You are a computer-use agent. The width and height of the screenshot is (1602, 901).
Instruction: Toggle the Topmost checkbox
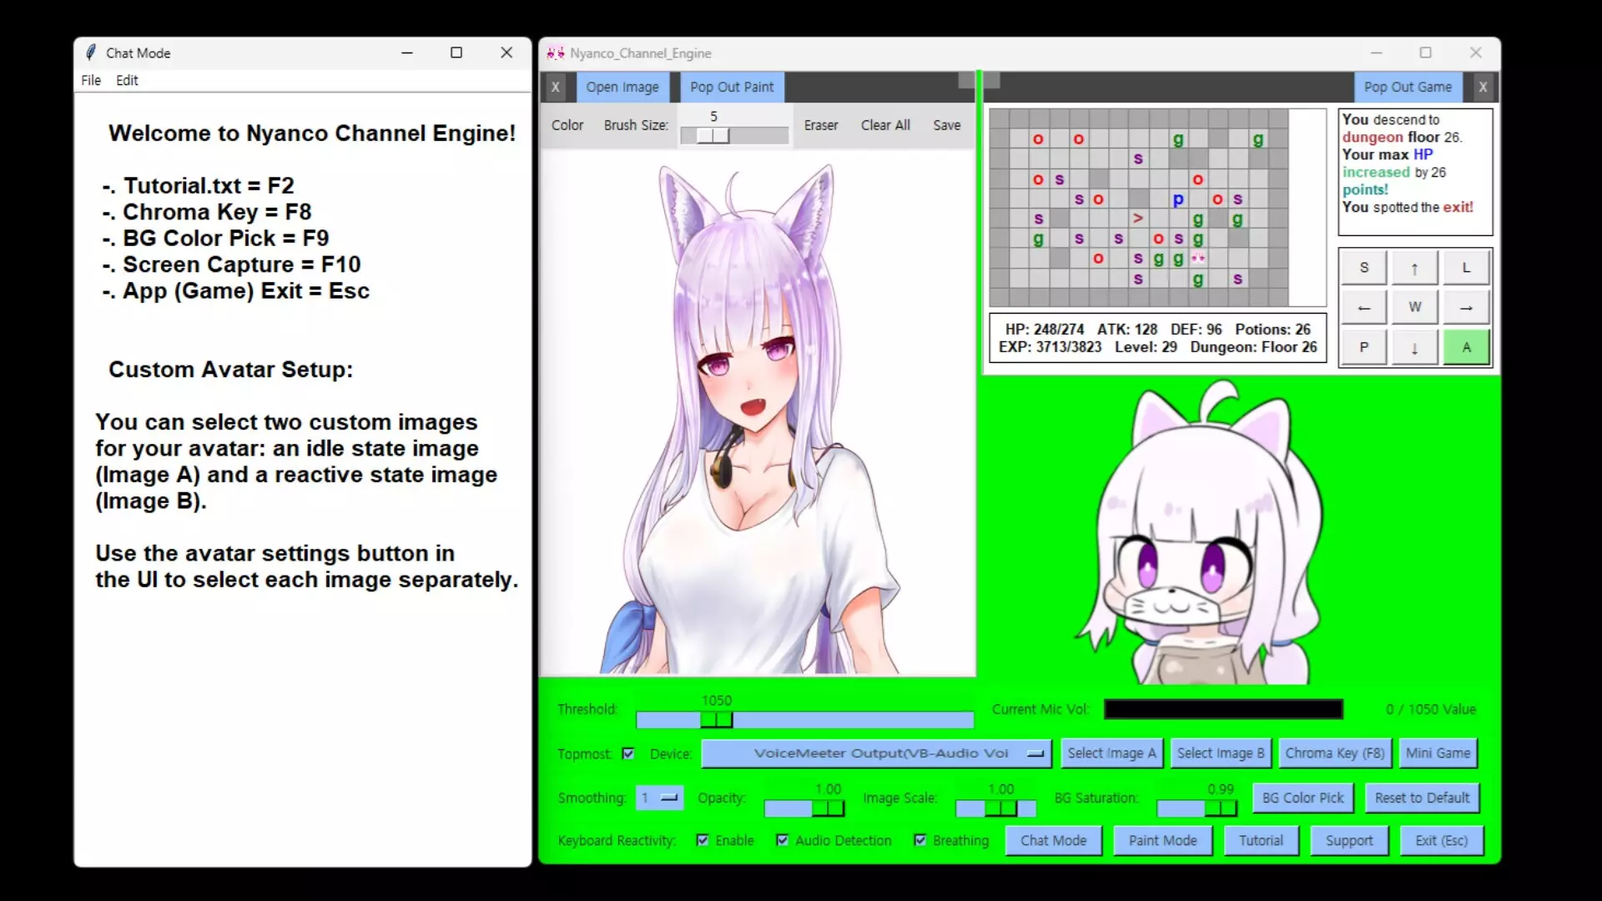pyautogui.click(x=628, y=753)
